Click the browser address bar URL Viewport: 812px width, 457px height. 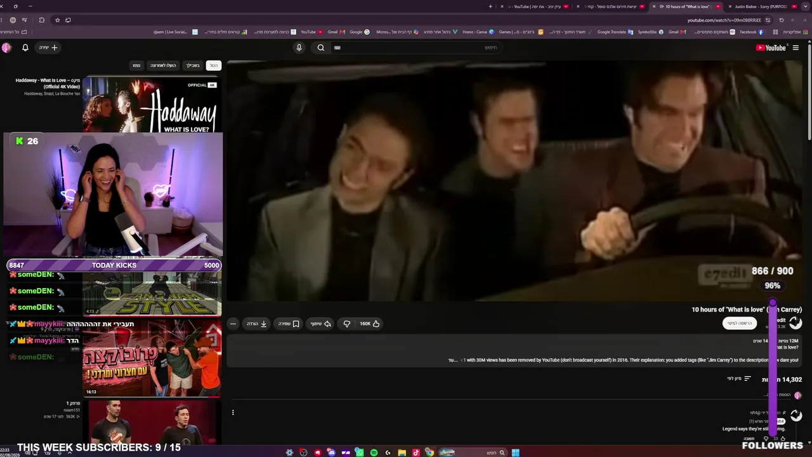pos(724,20)
